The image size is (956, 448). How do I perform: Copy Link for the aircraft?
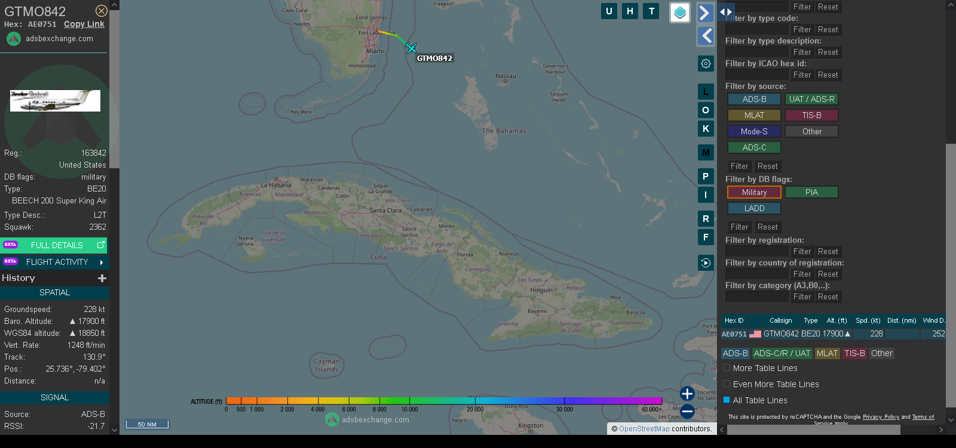(x=84, y=24)
